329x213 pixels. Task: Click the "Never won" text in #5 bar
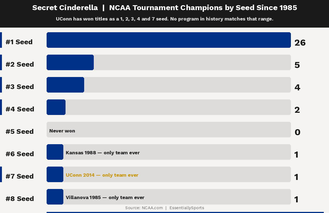[62, 131]
